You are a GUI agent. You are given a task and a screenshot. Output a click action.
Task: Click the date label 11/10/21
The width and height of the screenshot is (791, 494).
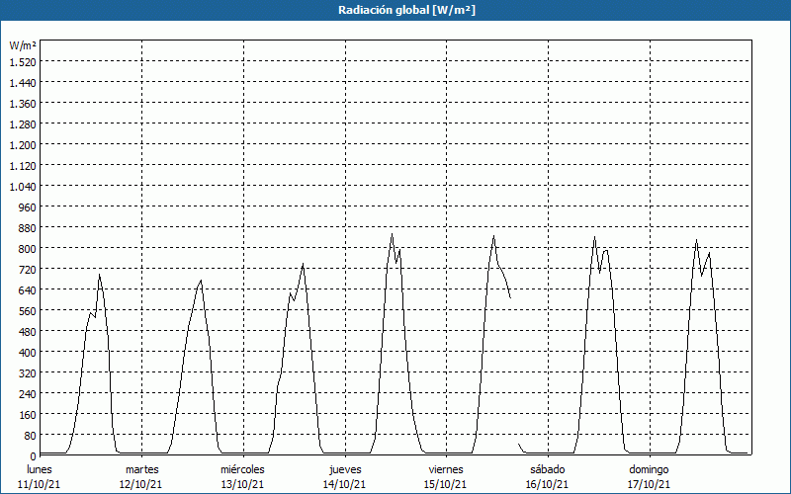(40, 484)
